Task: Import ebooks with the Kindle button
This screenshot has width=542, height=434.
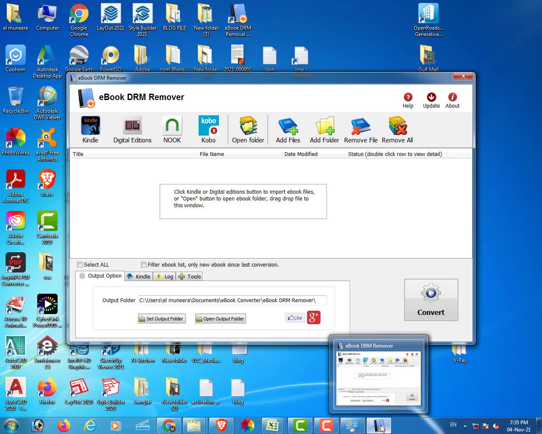Action: 90,130
